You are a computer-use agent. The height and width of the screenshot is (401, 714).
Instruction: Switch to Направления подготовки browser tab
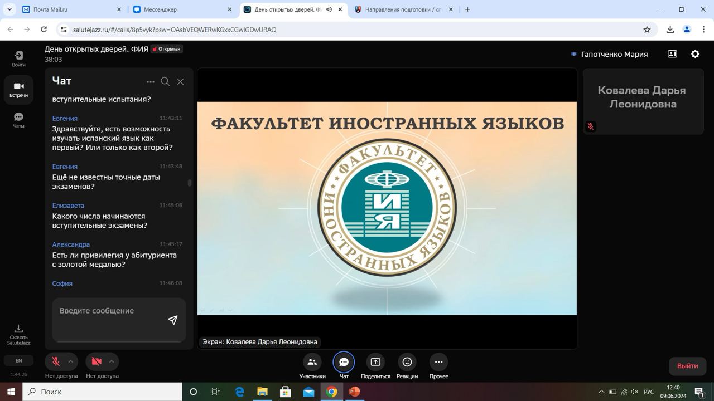point(404,9)
